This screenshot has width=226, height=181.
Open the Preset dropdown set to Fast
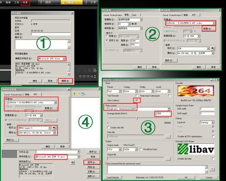coord(114,91)
